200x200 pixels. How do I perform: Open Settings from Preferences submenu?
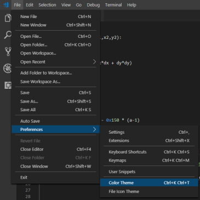(149, 132)
